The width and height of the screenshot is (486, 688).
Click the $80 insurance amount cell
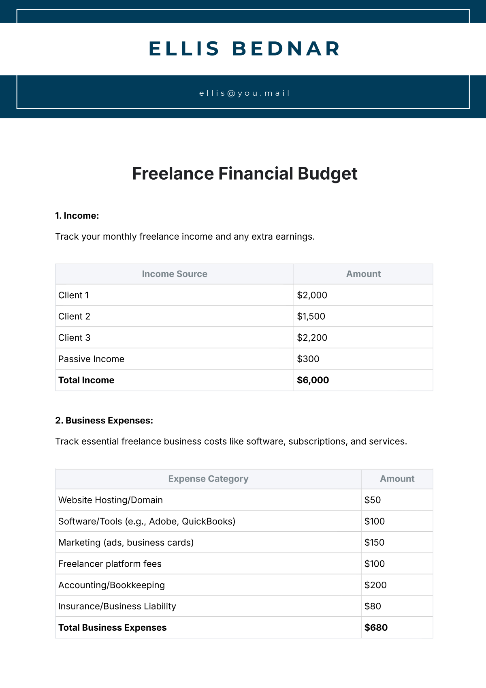[373, 606]
